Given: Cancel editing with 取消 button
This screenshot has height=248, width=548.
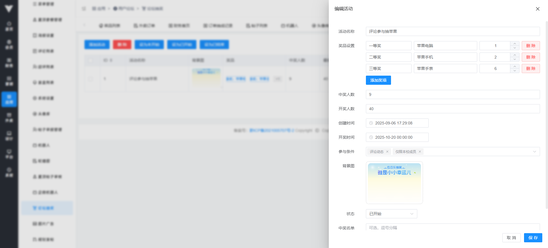Looking at the screenshot, I should tap(511, 238).
